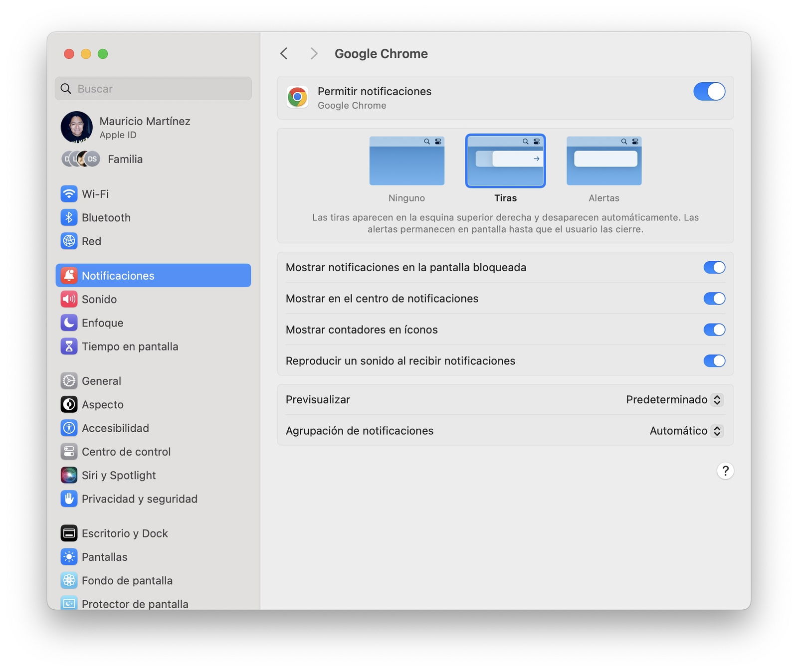Screen dimensions: 798x672
Task: Click Centro de control icon
Action: tap(69, 452)
